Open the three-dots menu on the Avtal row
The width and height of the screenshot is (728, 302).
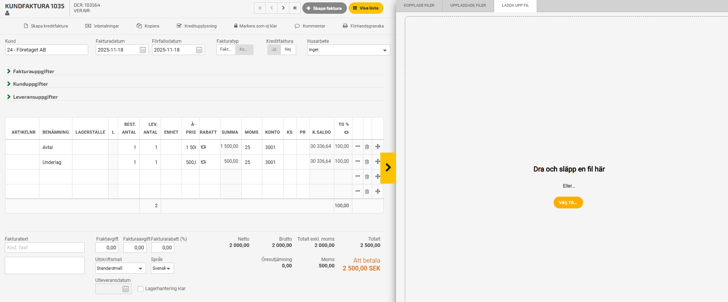click(x=358, y=146)
